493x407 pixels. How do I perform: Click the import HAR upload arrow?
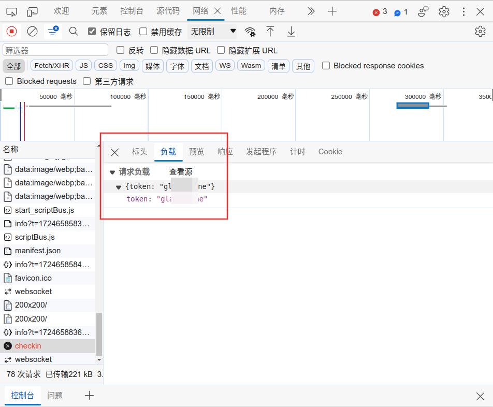[x=270, y=32]
